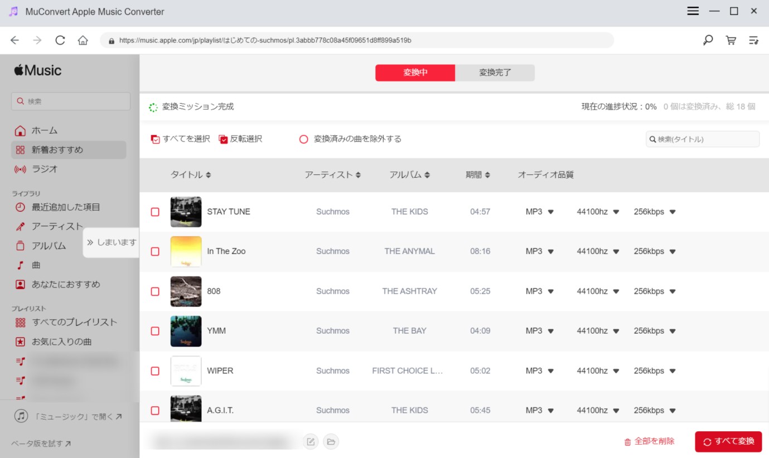Screen dimensions: 769x458
Task: Switch to the 変換中 tab
Action: tap(415, 72)
